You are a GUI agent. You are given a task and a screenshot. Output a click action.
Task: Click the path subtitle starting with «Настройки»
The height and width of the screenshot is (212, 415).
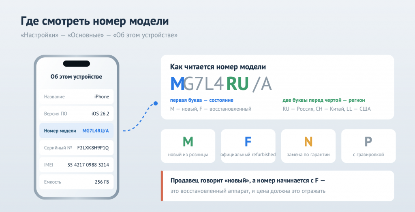point(99,35)
